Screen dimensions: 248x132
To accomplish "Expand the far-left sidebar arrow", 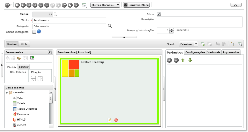I will pos(2,65).
